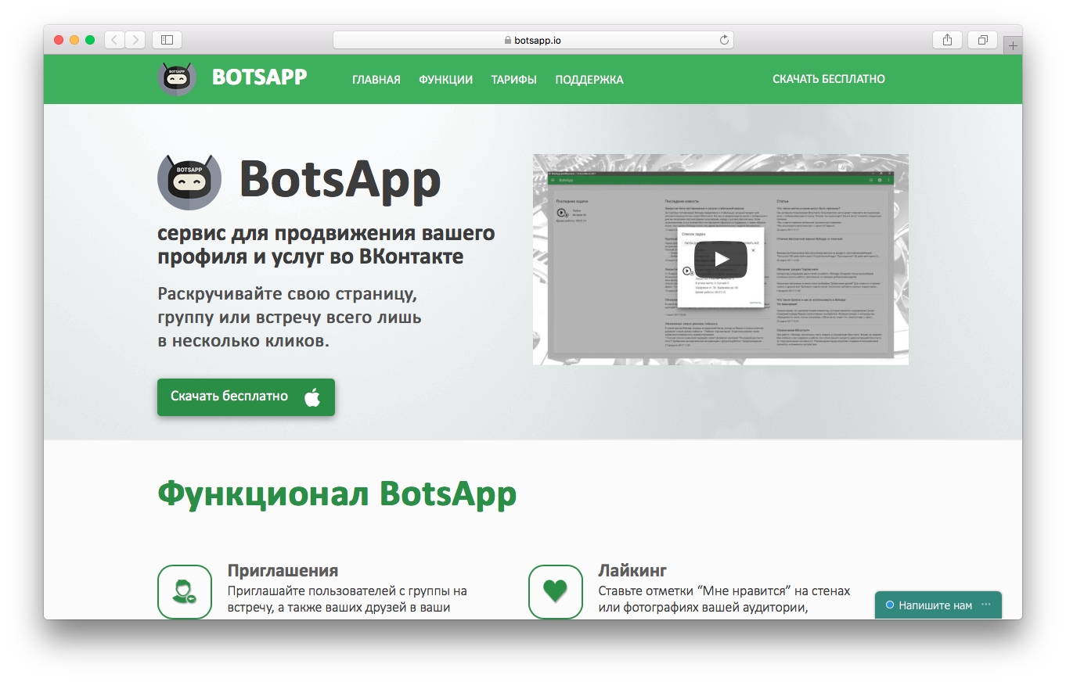Click СКАЧАТЬ БЕСПЛАТНО link in header
The image size is (1066, 682).
[x=828, y=79]
